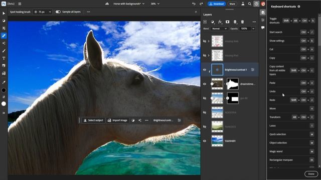The height and width of the screenshot is (180, 321).
Task: Toggle Sample all layers switch
Action: 58,12
